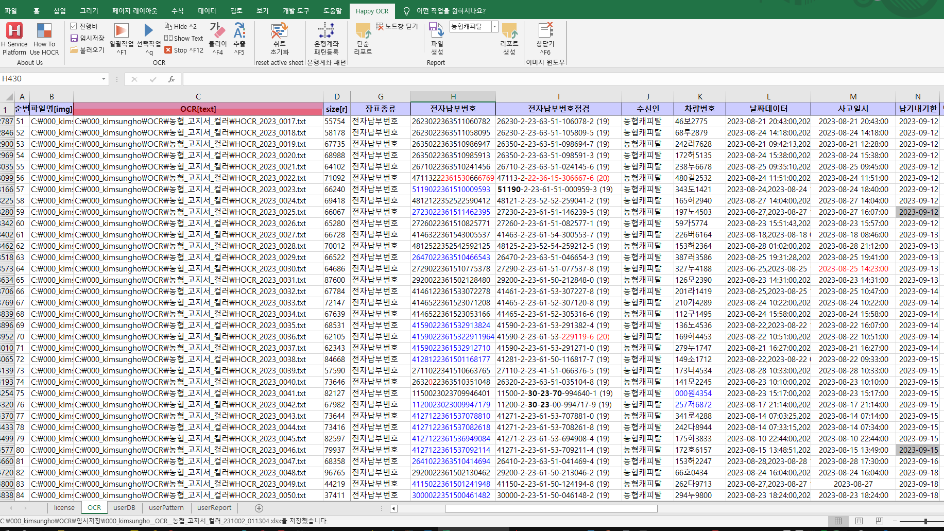Switch to the 개발 도구 ribbon tab
The height and width of the screenshot is (531, 944).
coord(296,11)
